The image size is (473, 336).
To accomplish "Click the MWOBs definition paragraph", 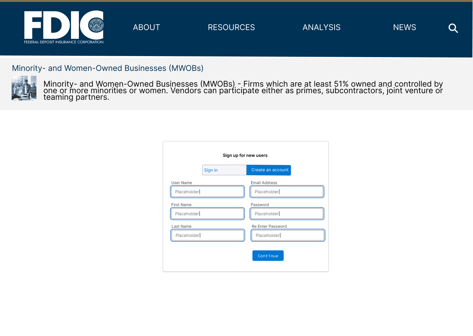I will point(243,91).
